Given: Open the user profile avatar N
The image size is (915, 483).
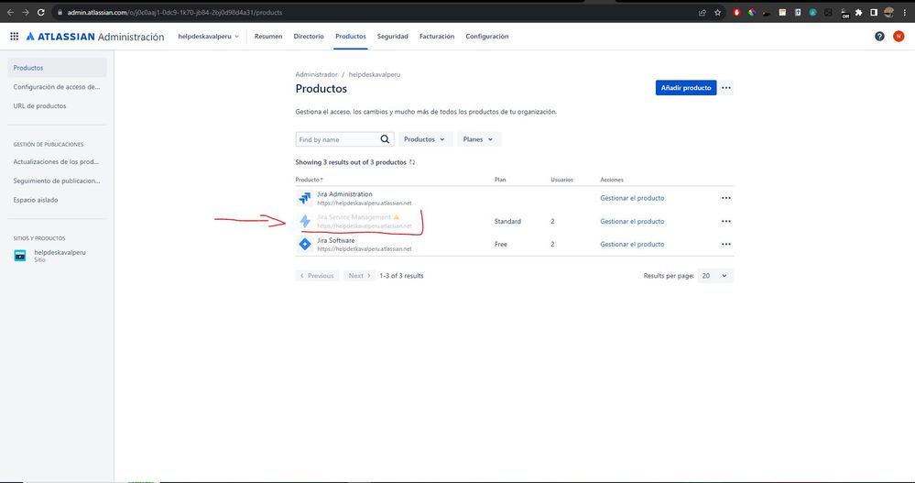Looking at the screenshot, I should point(899,37).
